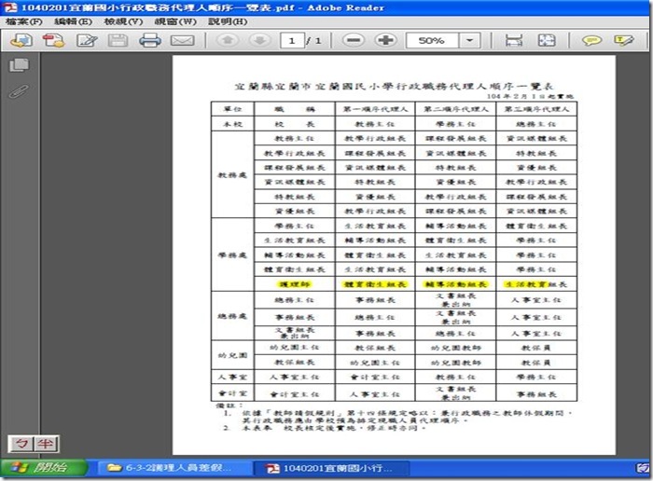Toggle fit full page view mode

(547, 41)
